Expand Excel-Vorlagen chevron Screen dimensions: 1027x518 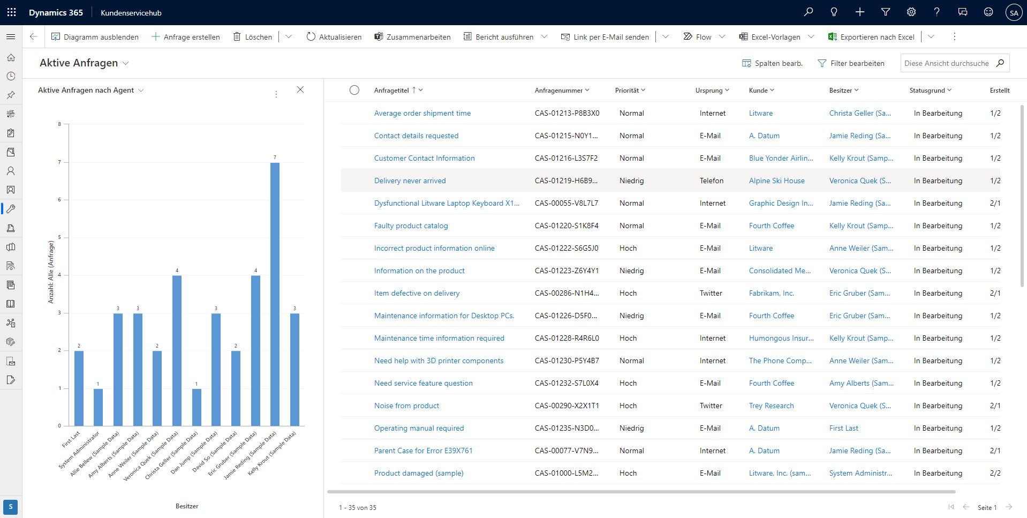click(x=811, y=36)
